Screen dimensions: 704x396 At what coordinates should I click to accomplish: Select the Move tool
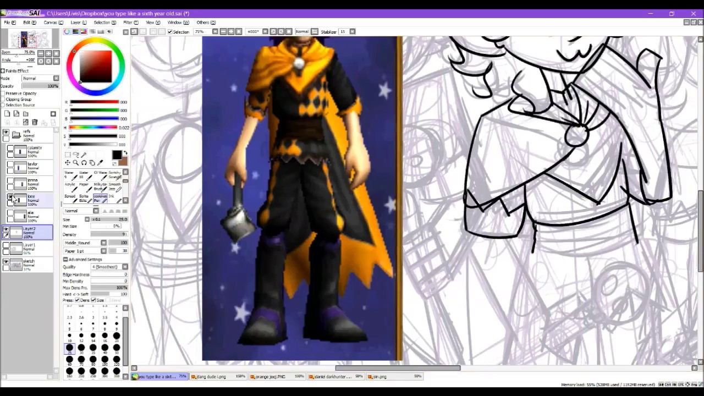(68, 163)
